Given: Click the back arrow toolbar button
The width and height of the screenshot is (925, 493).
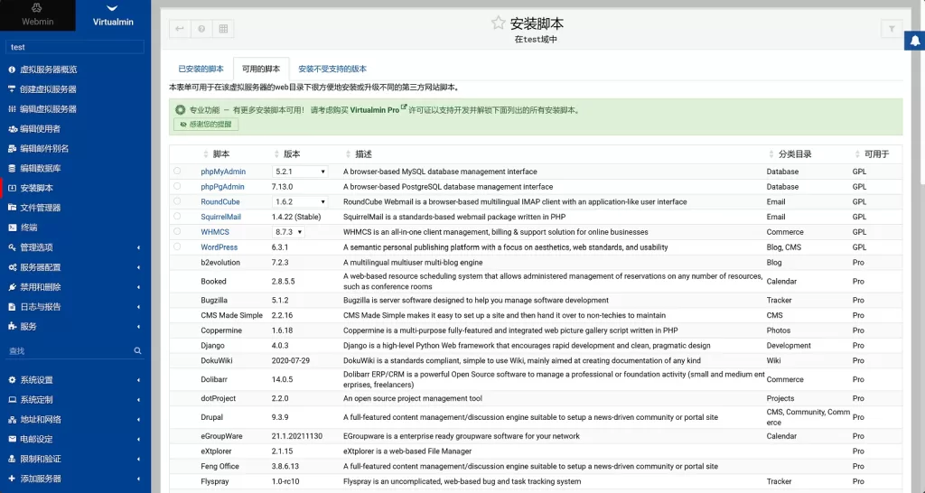Looking at the screenshot, I should pos(180,28).
